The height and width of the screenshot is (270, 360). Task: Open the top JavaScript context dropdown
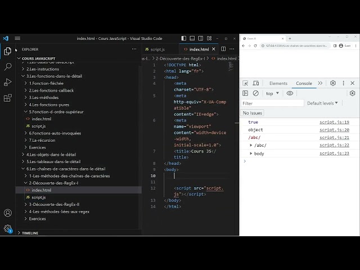point(272,93)
